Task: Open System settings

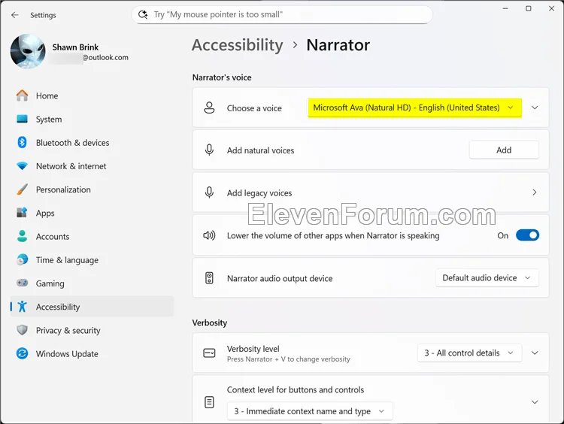Action: point(92,119)
